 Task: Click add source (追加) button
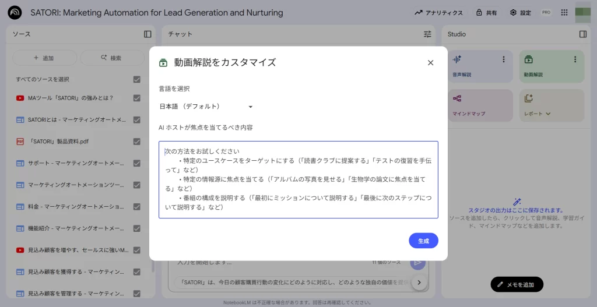pos(44,58)
